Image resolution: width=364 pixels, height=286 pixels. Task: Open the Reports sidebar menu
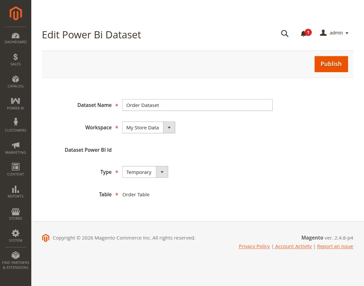pos(16,192)
